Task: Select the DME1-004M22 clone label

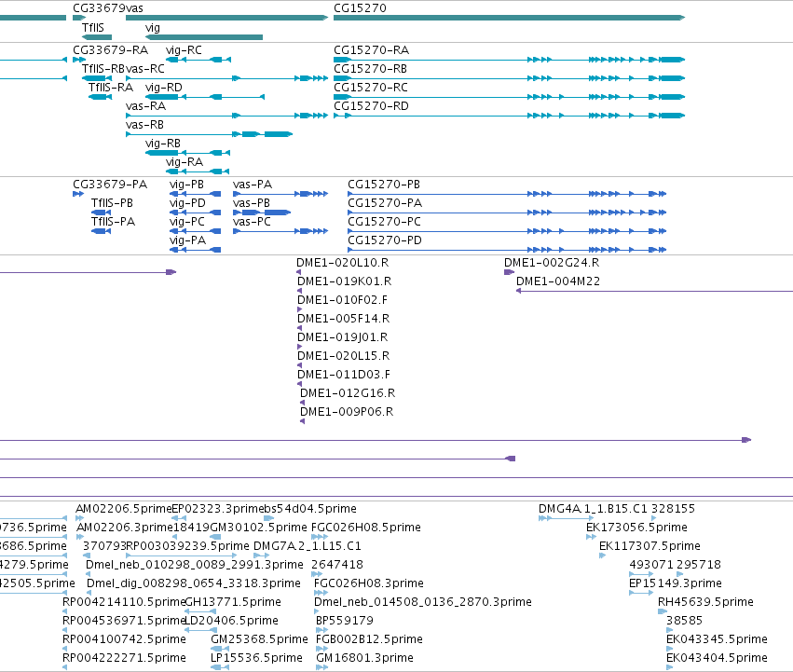Action: click(558, 281)
